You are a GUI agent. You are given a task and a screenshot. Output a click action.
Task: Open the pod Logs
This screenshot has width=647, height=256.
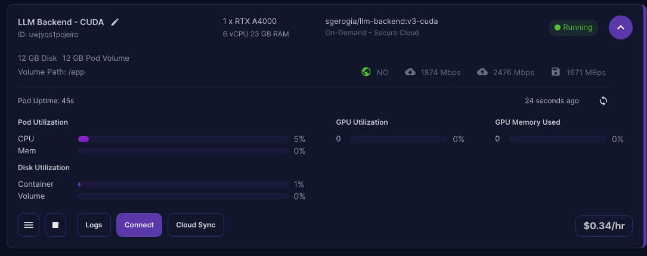click(x=94, y=225)
